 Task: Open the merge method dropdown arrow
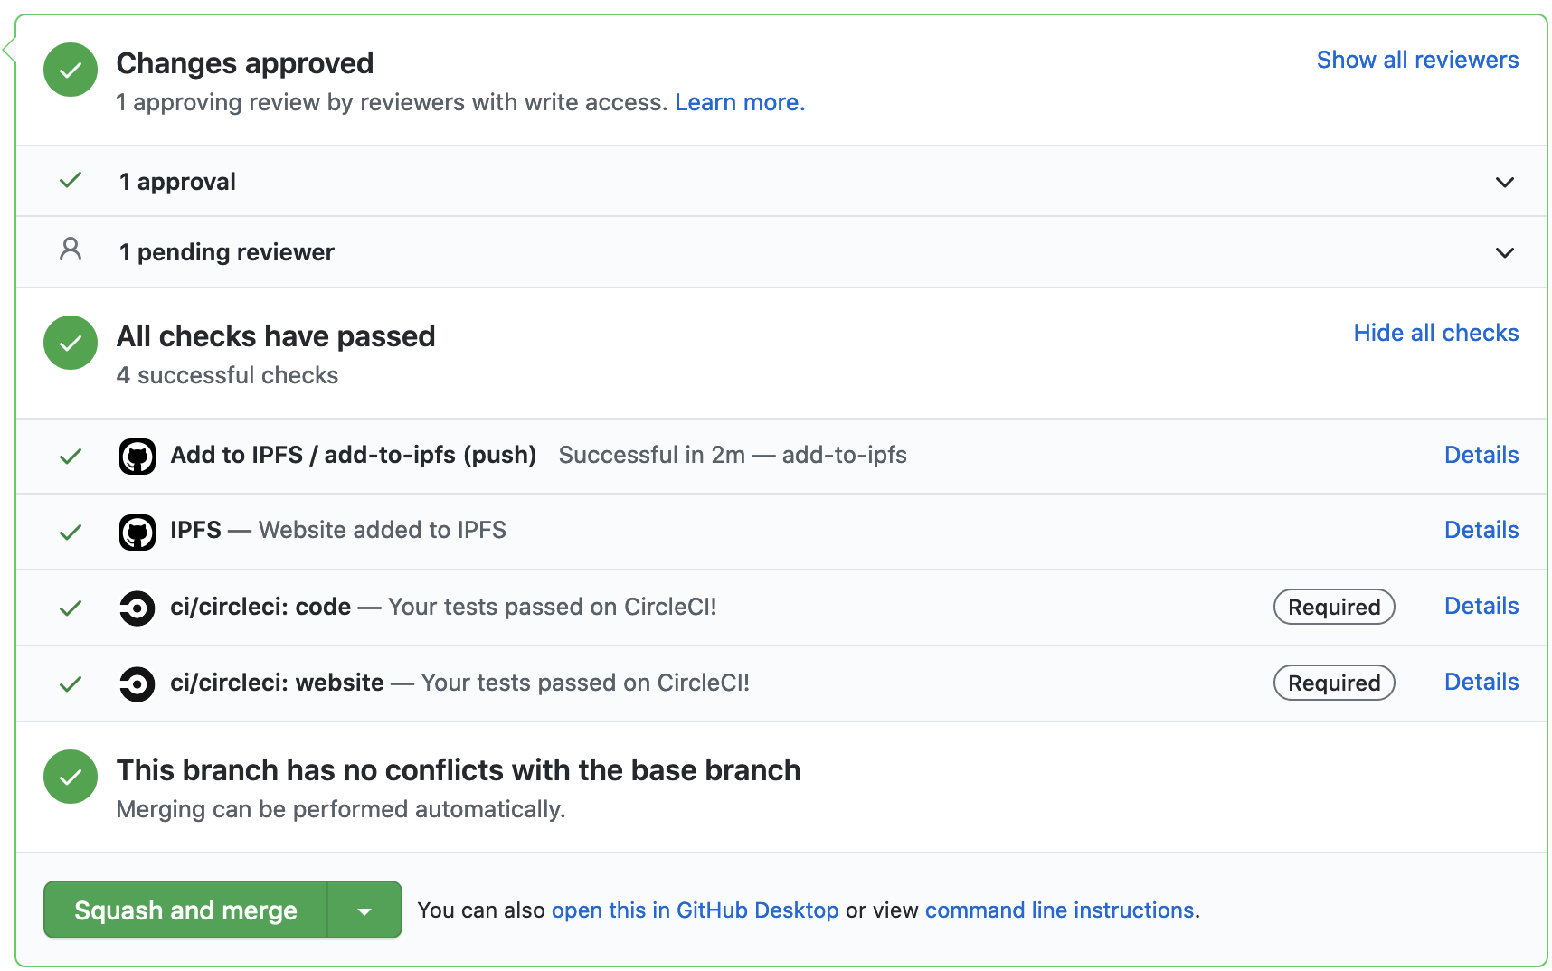click(364, 910)
